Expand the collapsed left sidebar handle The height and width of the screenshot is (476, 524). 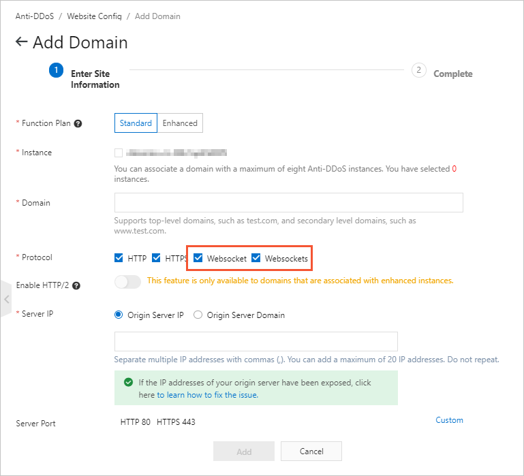tap(5, 298)
